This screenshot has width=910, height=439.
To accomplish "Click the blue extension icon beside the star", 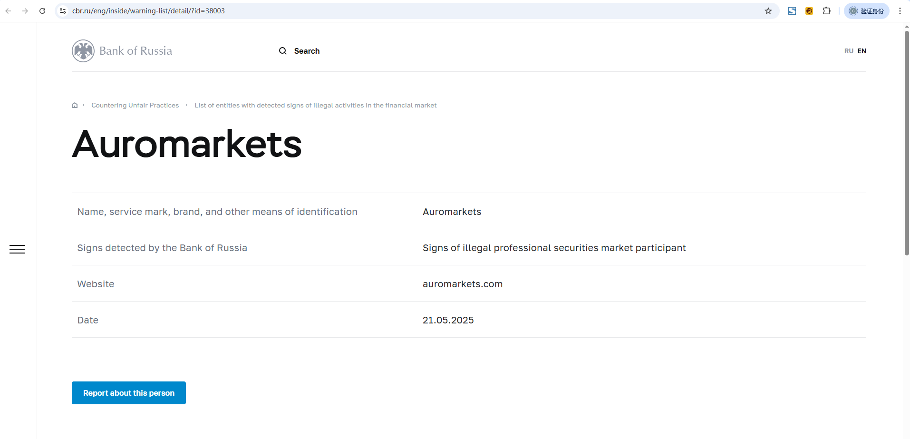I will pos(792,11).
